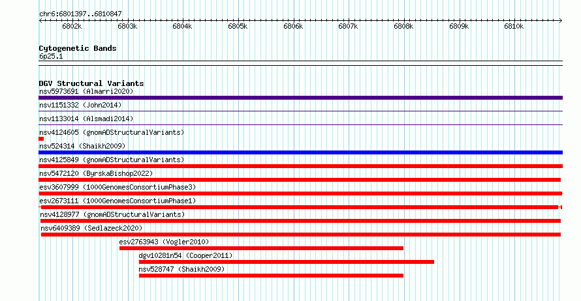The height and width of the screenshot is (301, 581).
Task: Open nsv1133014 (Alsmadi2014) label
Action: [x=86, y=119]
